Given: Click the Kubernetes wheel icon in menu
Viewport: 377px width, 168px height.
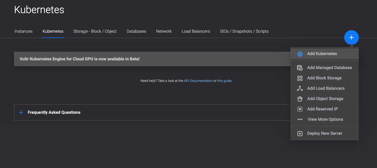Looking at the screenshot, I should pyautogui.click(x=300, y=54).
